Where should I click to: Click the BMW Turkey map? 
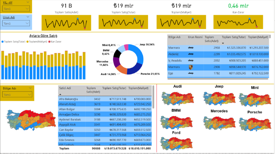tap(176, 122)
